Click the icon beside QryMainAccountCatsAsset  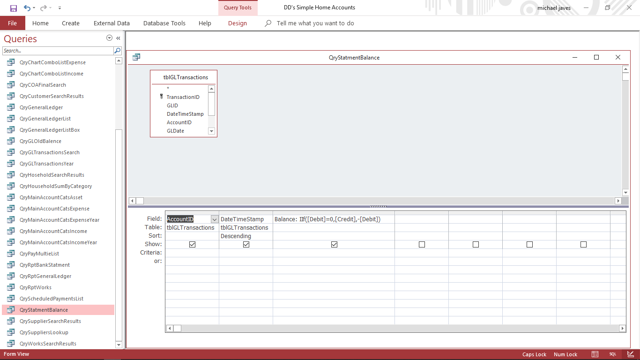click(11, 197)
